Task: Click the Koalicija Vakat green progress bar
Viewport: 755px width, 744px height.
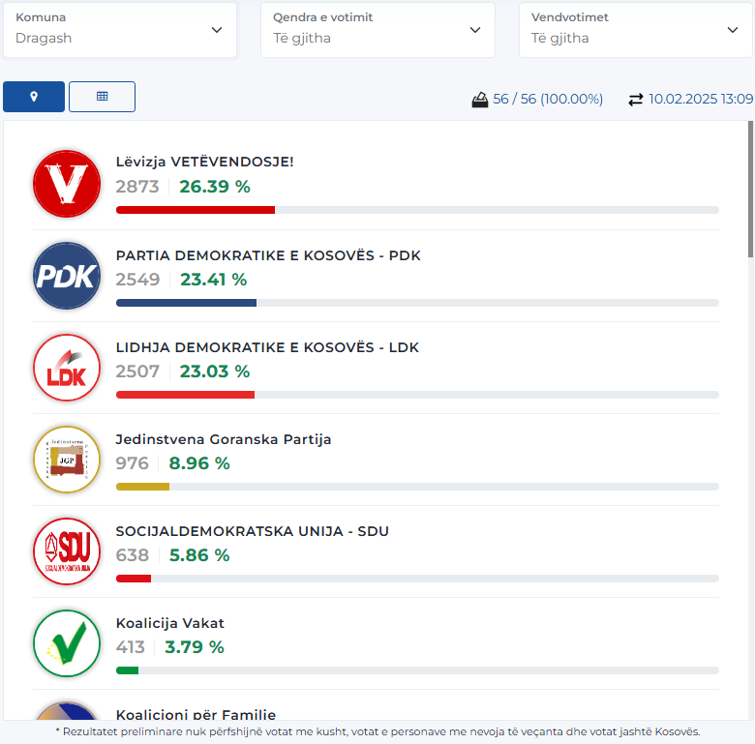Action: (x=127, y=670)
